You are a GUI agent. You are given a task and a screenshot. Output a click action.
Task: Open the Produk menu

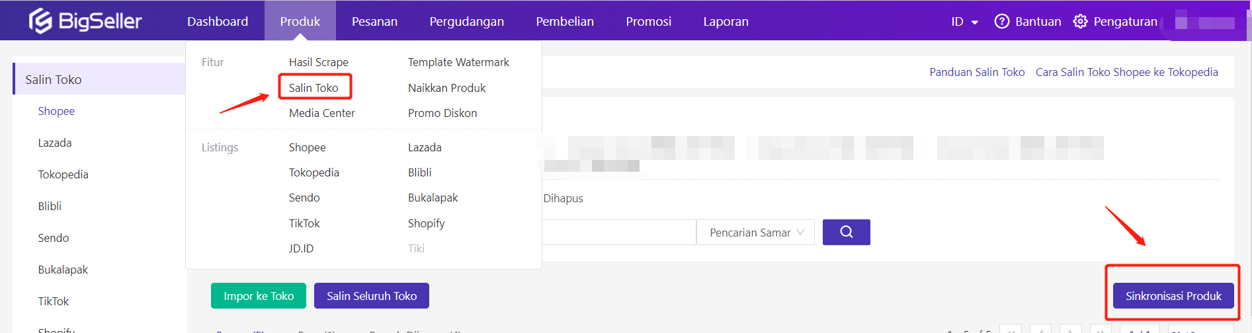300,21
